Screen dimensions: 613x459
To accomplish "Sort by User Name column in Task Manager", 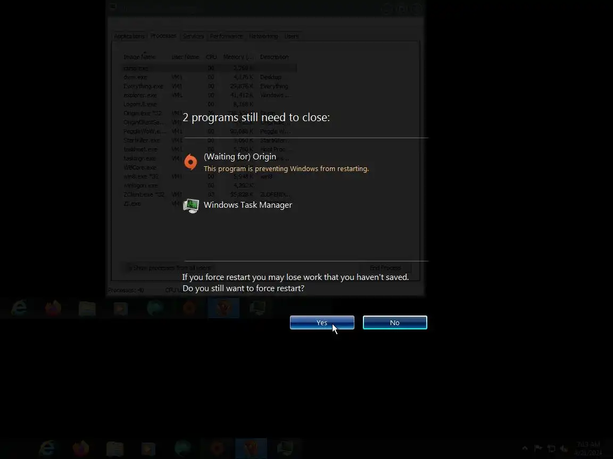I will click(185, 57).
